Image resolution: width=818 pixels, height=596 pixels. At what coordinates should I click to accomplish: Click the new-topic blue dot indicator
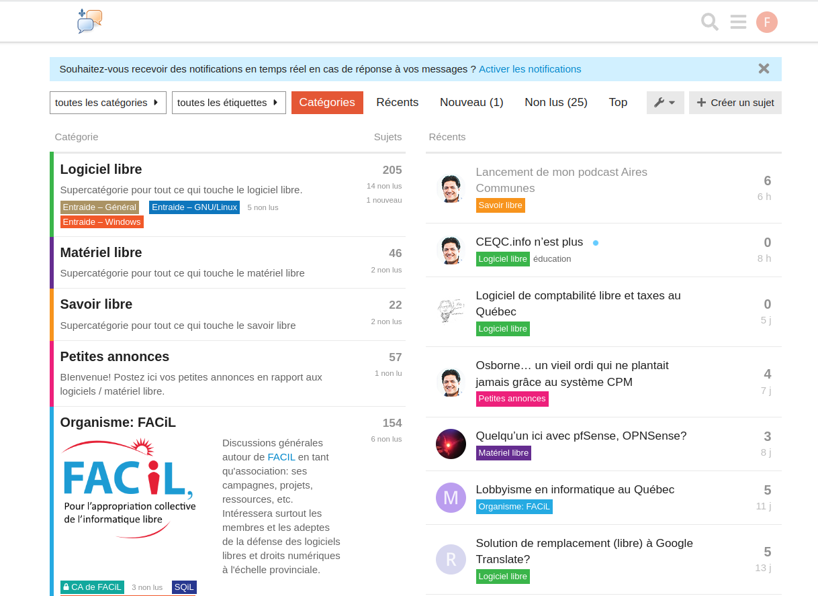coord(596,243)
